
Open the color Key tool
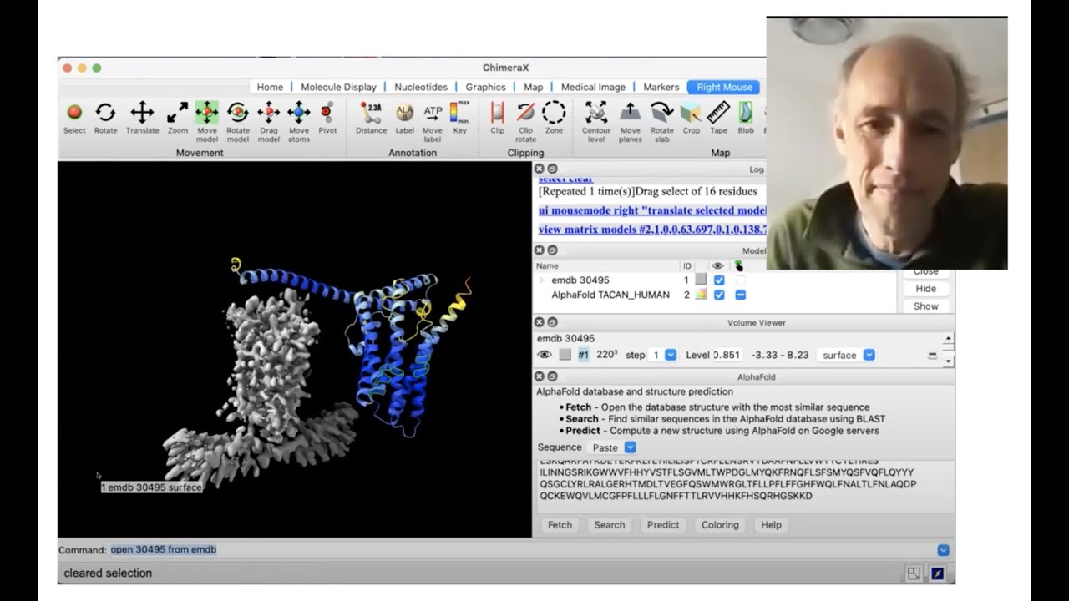pos(459,118)
